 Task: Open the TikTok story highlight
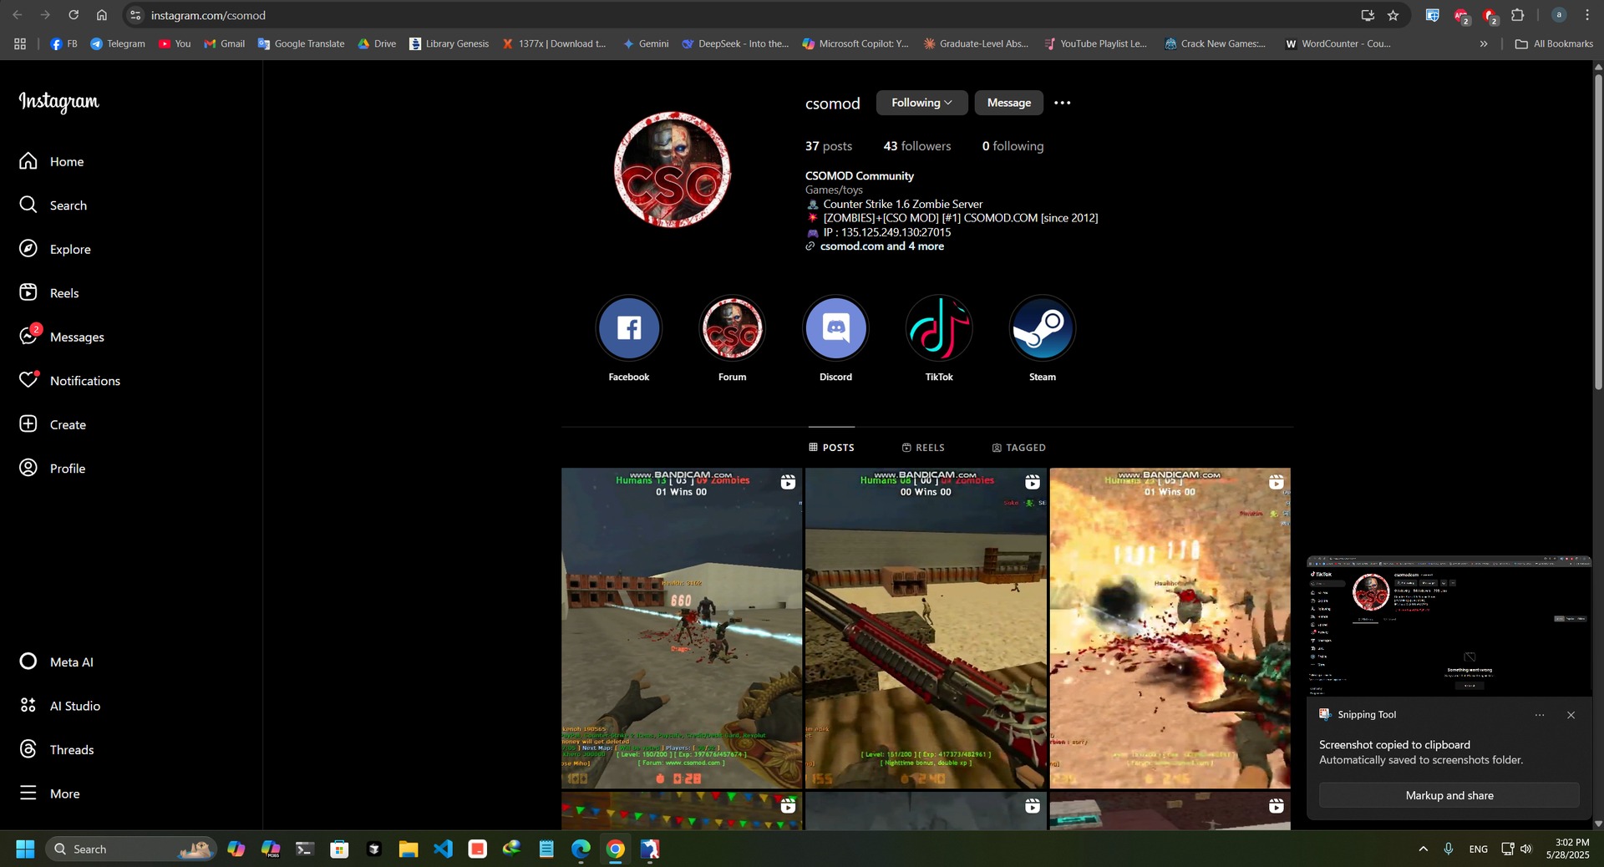tap(939, 328)
